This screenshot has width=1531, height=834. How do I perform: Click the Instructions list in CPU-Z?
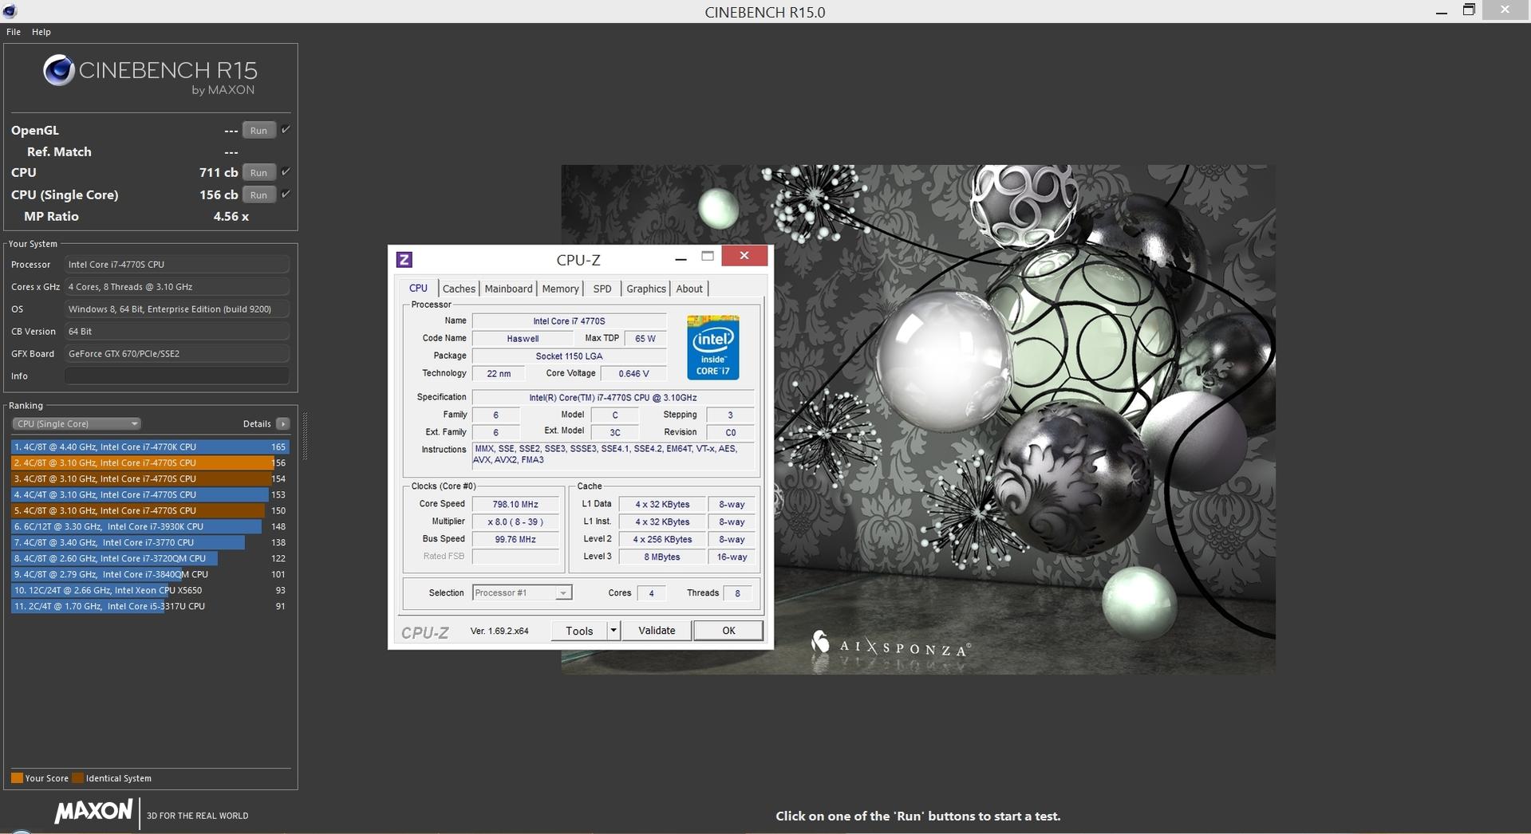point(613,454)
